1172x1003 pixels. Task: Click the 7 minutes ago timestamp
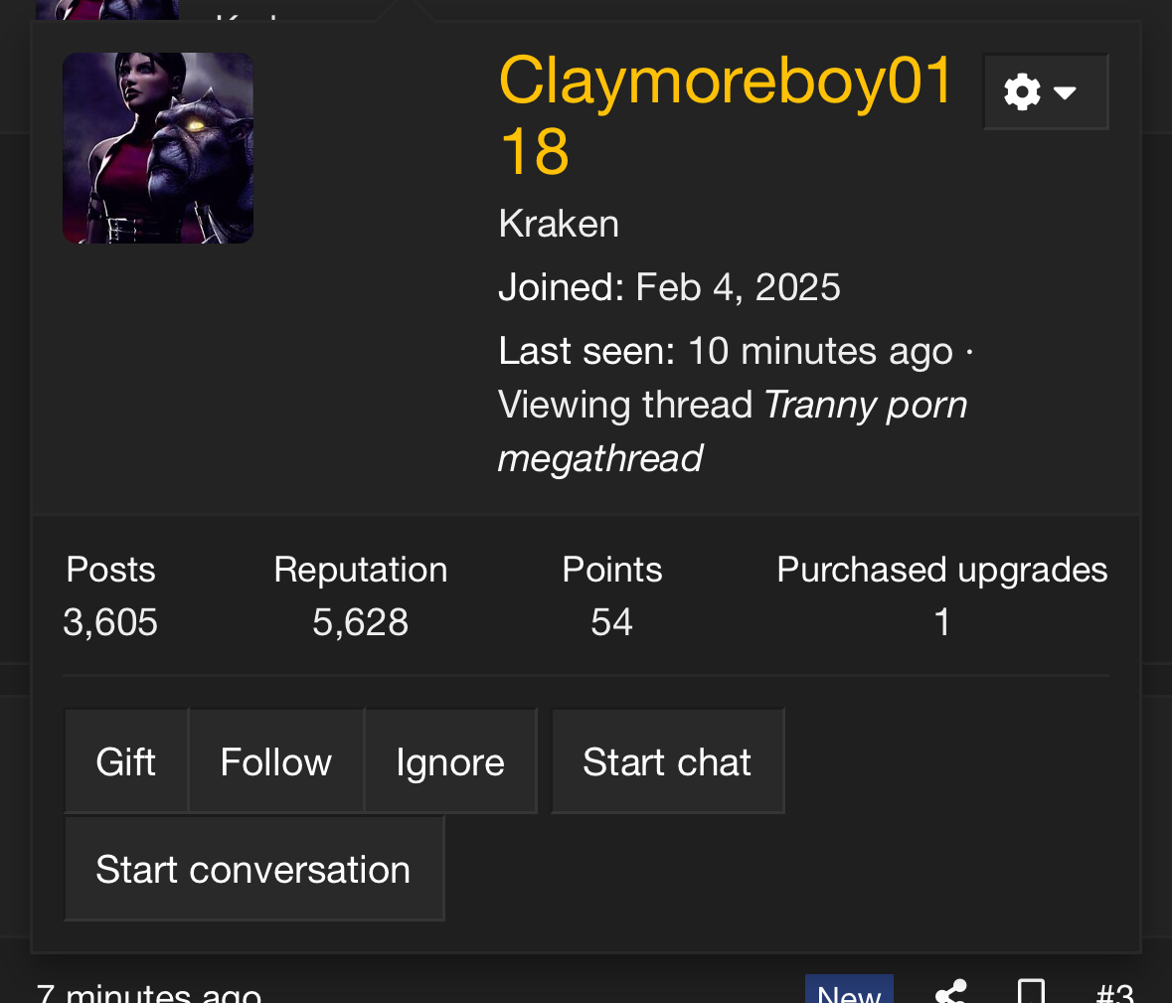point(149,993)
